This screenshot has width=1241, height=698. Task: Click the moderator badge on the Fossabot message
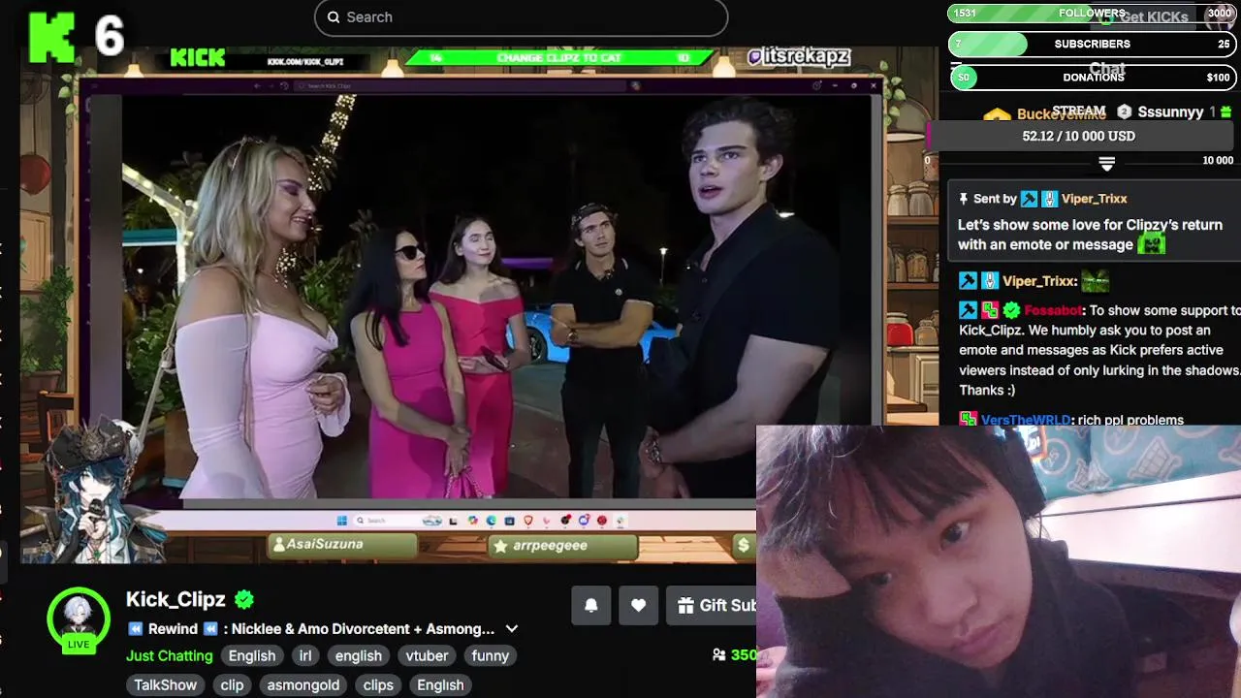click(x=968, y=311)
